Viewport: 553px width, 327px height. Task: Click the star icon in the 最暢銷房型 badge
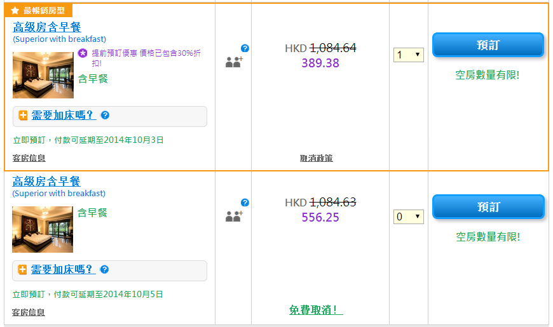tap(15, 11)
